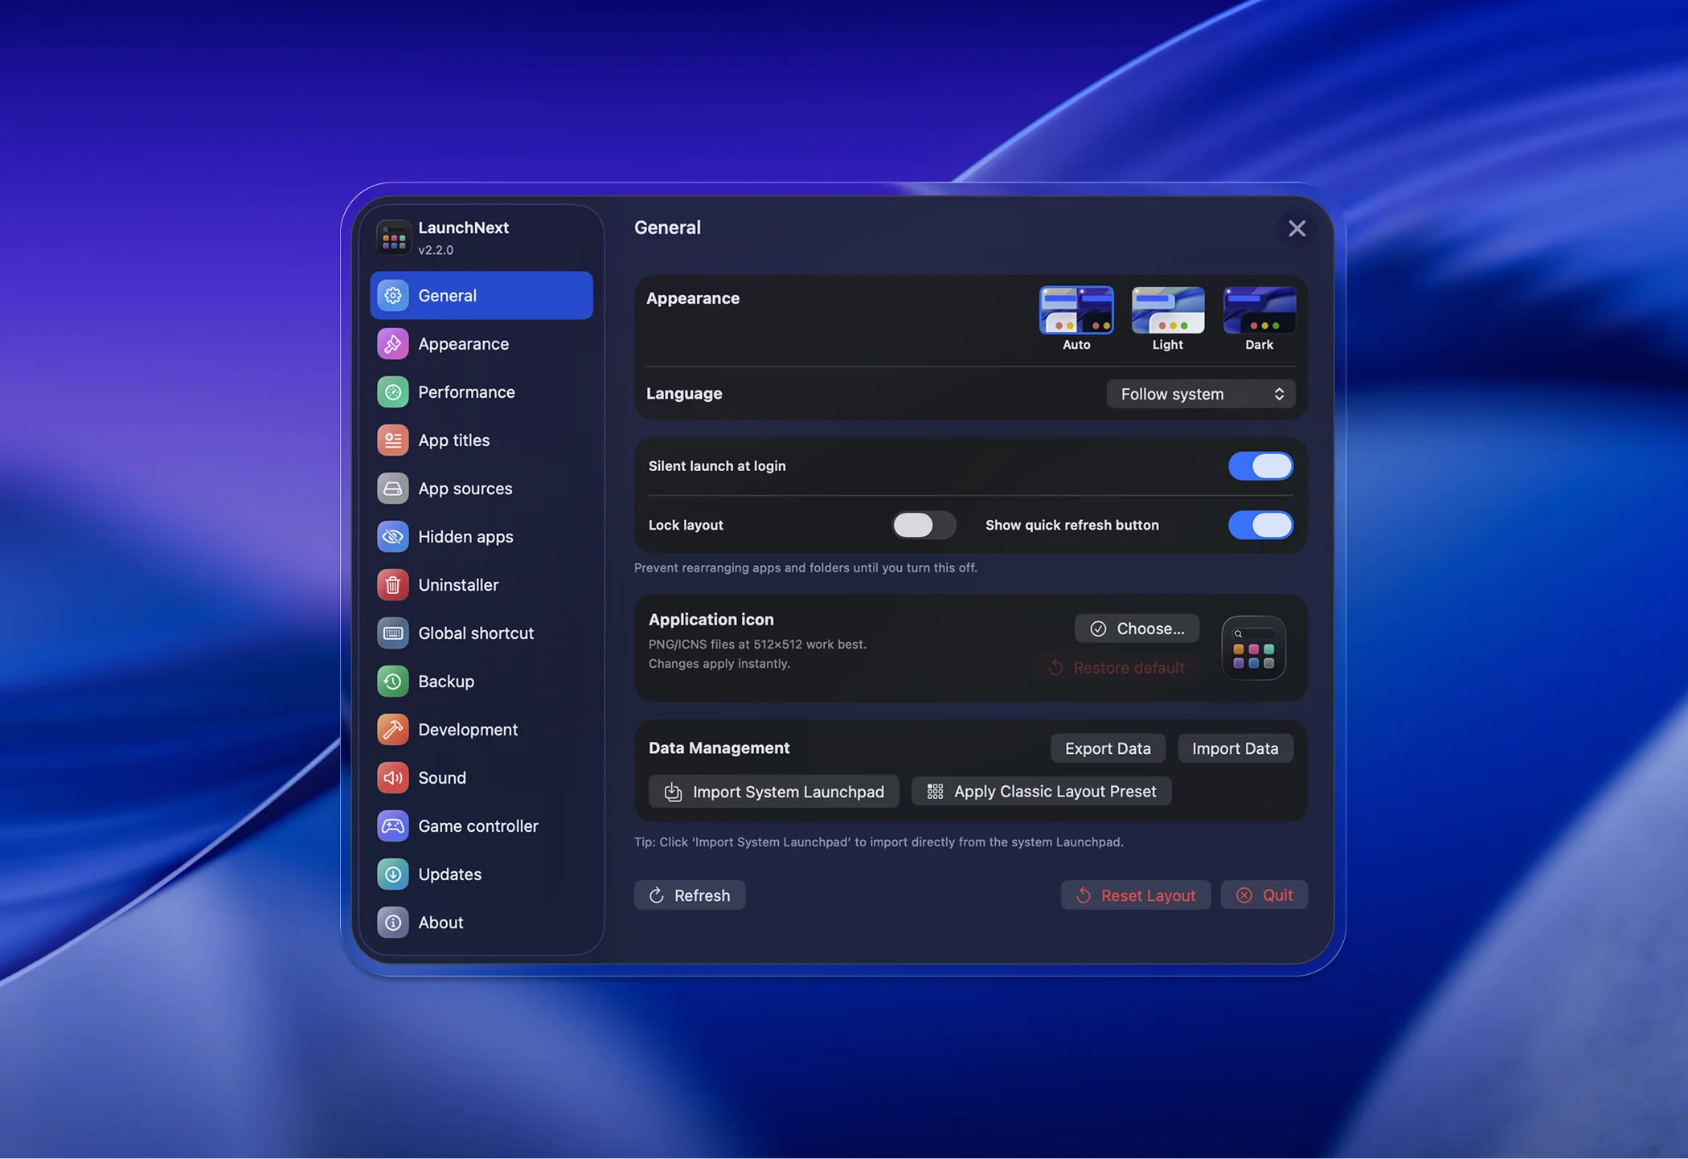Go to the Updates section
1688x1159 pixels.
click(x=449, y=874)
